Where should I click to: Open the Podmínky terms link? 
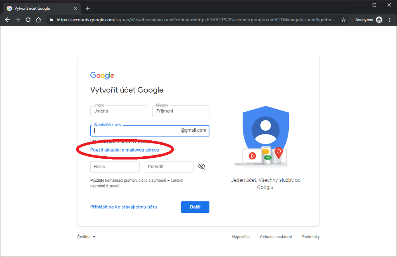click(x=311, y=237)
